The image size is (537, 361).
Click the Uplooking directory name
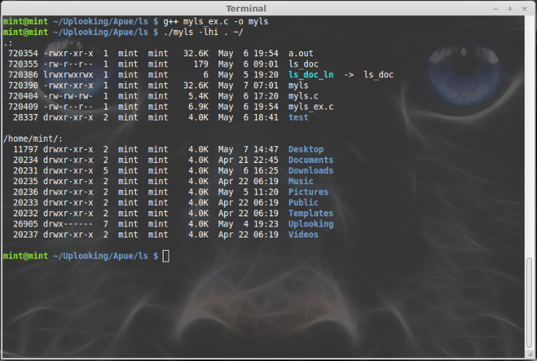tap(311, 224)
